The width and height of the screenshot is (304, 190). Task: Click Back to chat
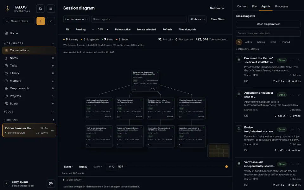coord(217,8)
